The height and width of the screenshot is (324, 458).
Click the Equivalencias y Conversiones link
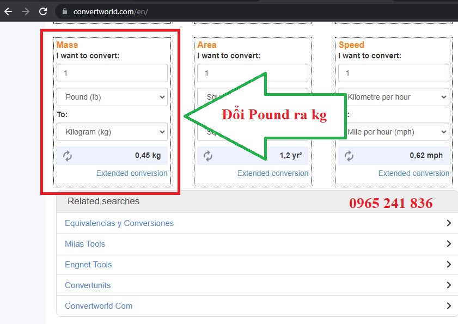click(118, 223)
